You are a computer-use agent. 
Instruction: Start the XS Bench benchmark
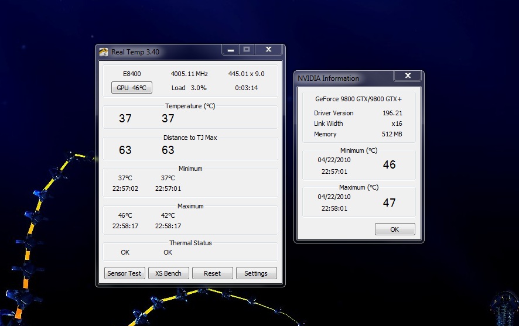pos(168,273)
